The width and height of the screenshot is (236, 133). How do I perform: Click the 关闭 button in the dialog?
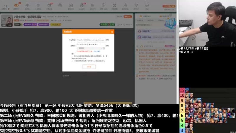pyautogui.click(x=89, y=67)
